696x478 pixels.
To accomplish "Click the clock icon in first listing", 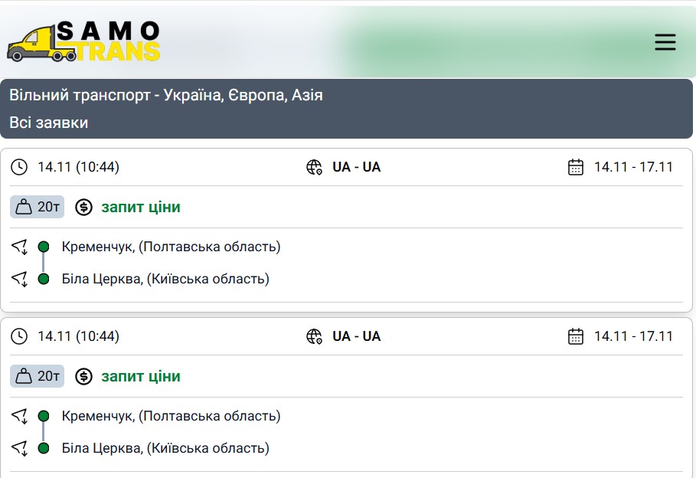I will click(19, 167).
